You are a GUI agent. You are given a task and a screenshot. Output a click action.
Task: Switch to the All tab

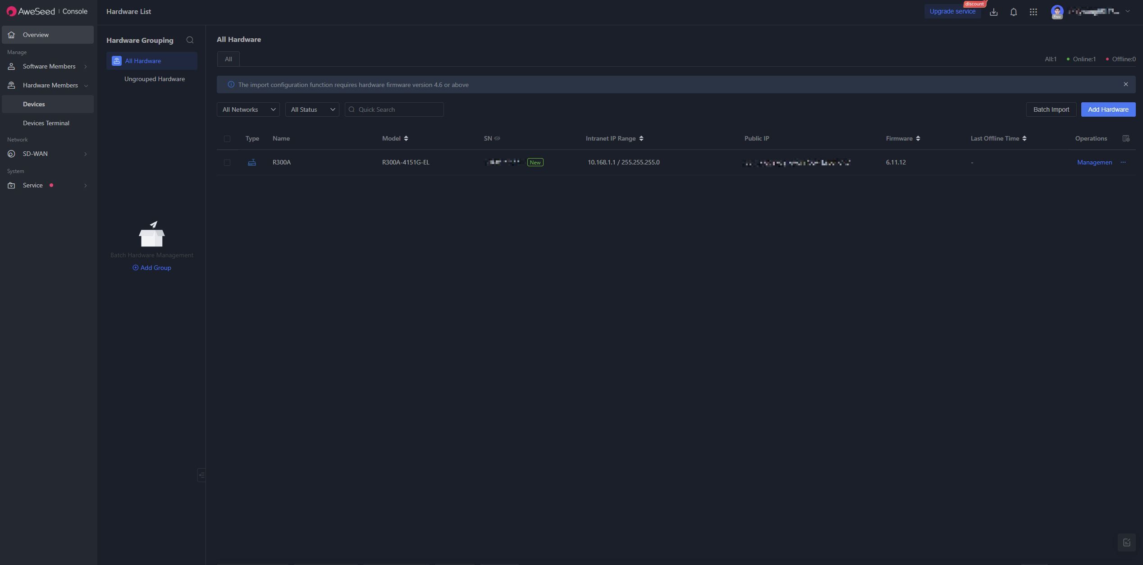click(x=229, y=59)
